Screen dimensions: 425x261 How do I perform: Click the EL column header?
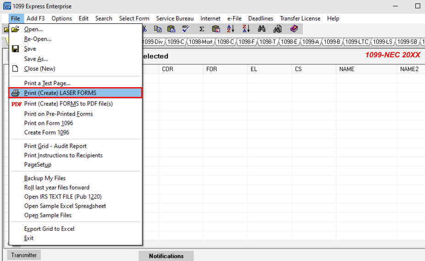pos(270,69)
